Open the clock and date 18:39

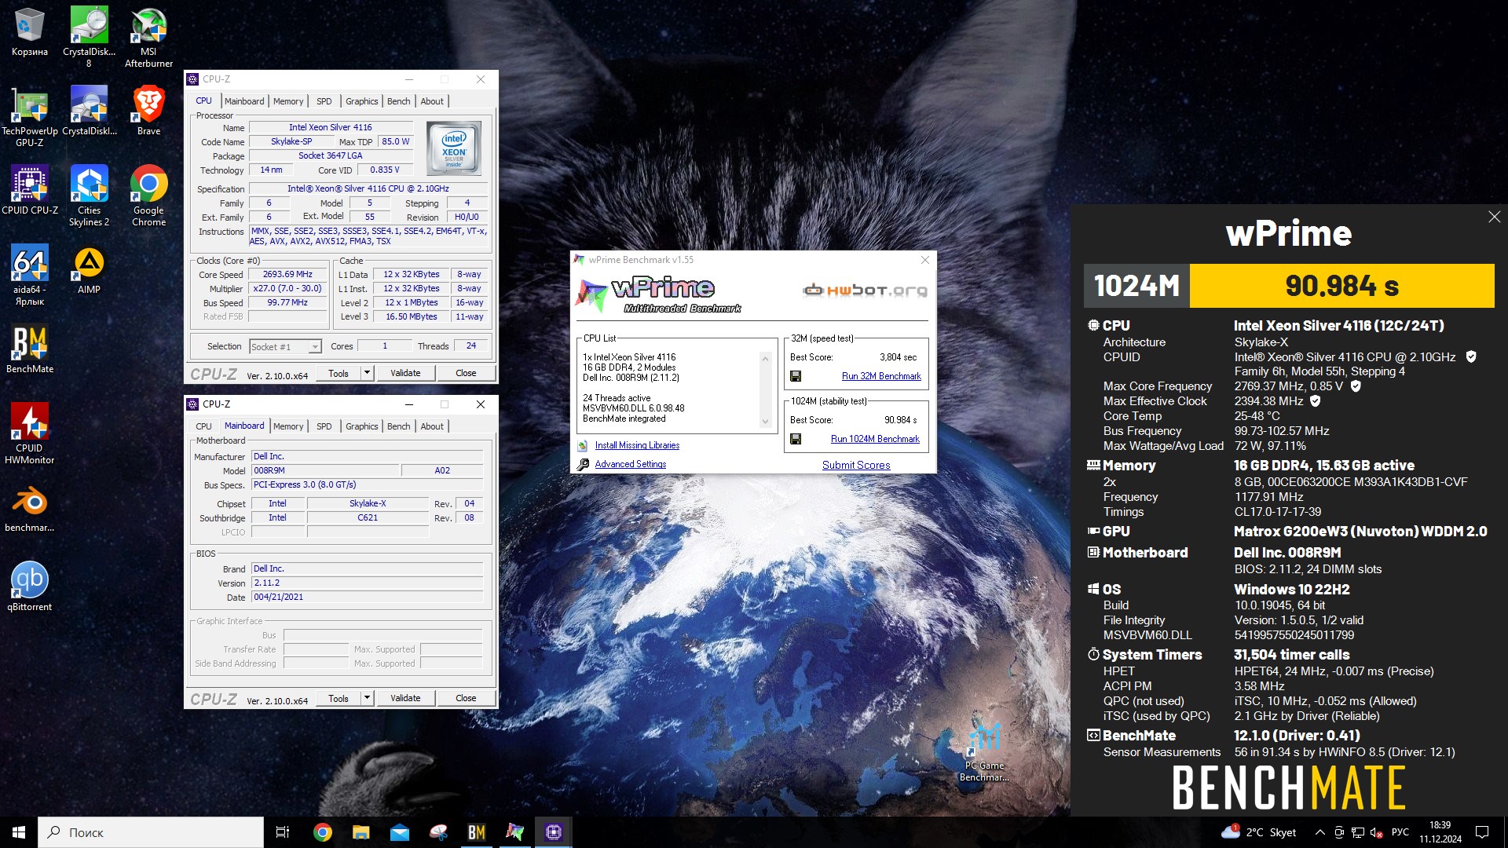point(1440,832)
